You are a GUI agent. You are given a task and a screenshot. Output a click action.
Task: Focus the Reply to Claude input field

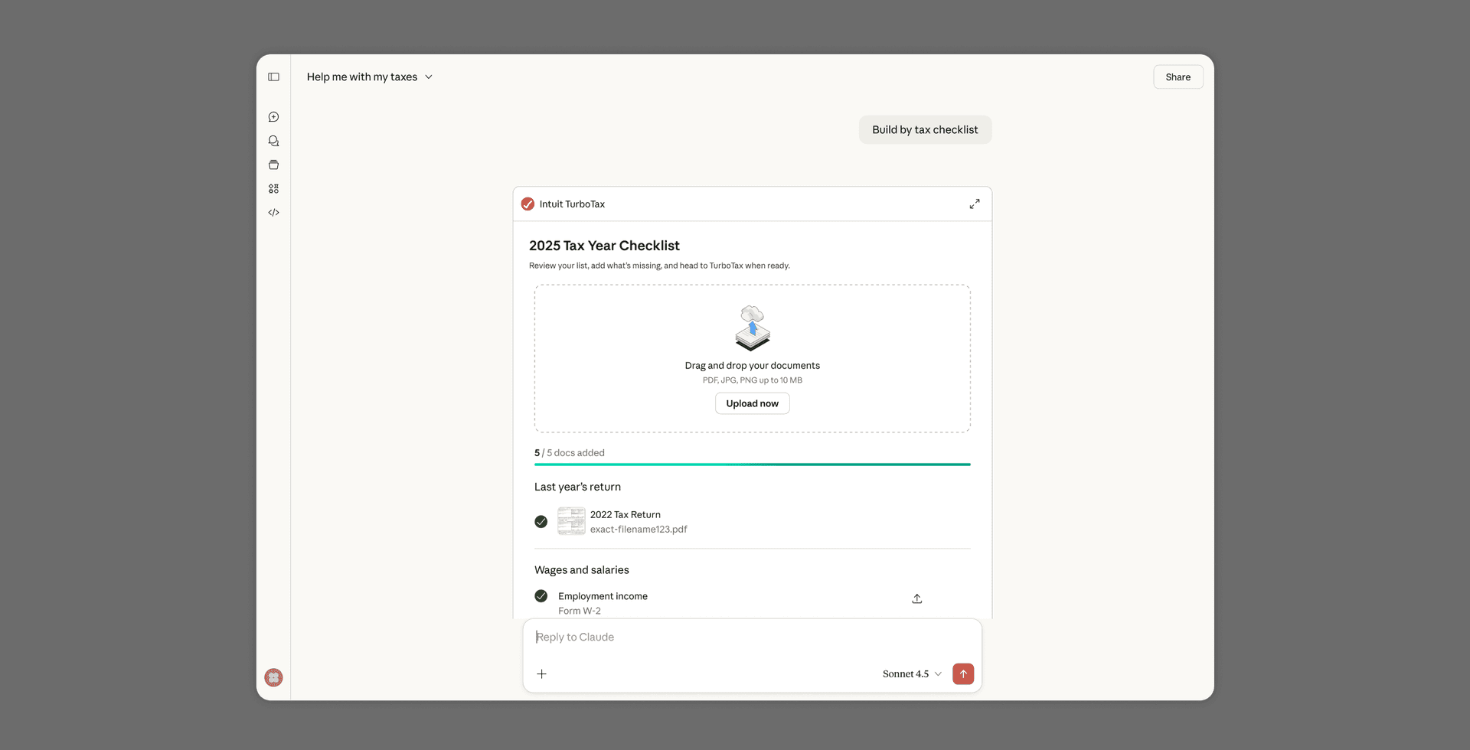pos(752,637)
